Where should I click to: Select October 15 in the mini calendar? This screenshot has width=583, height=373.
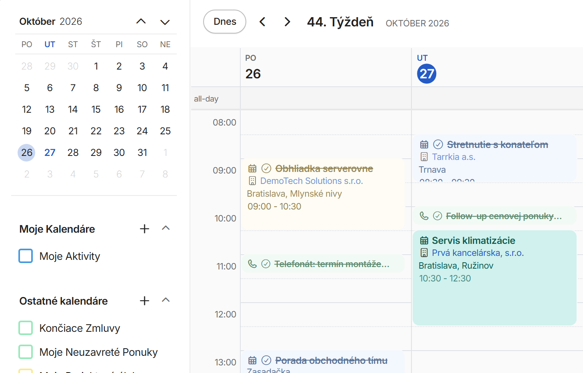point(96,110)
